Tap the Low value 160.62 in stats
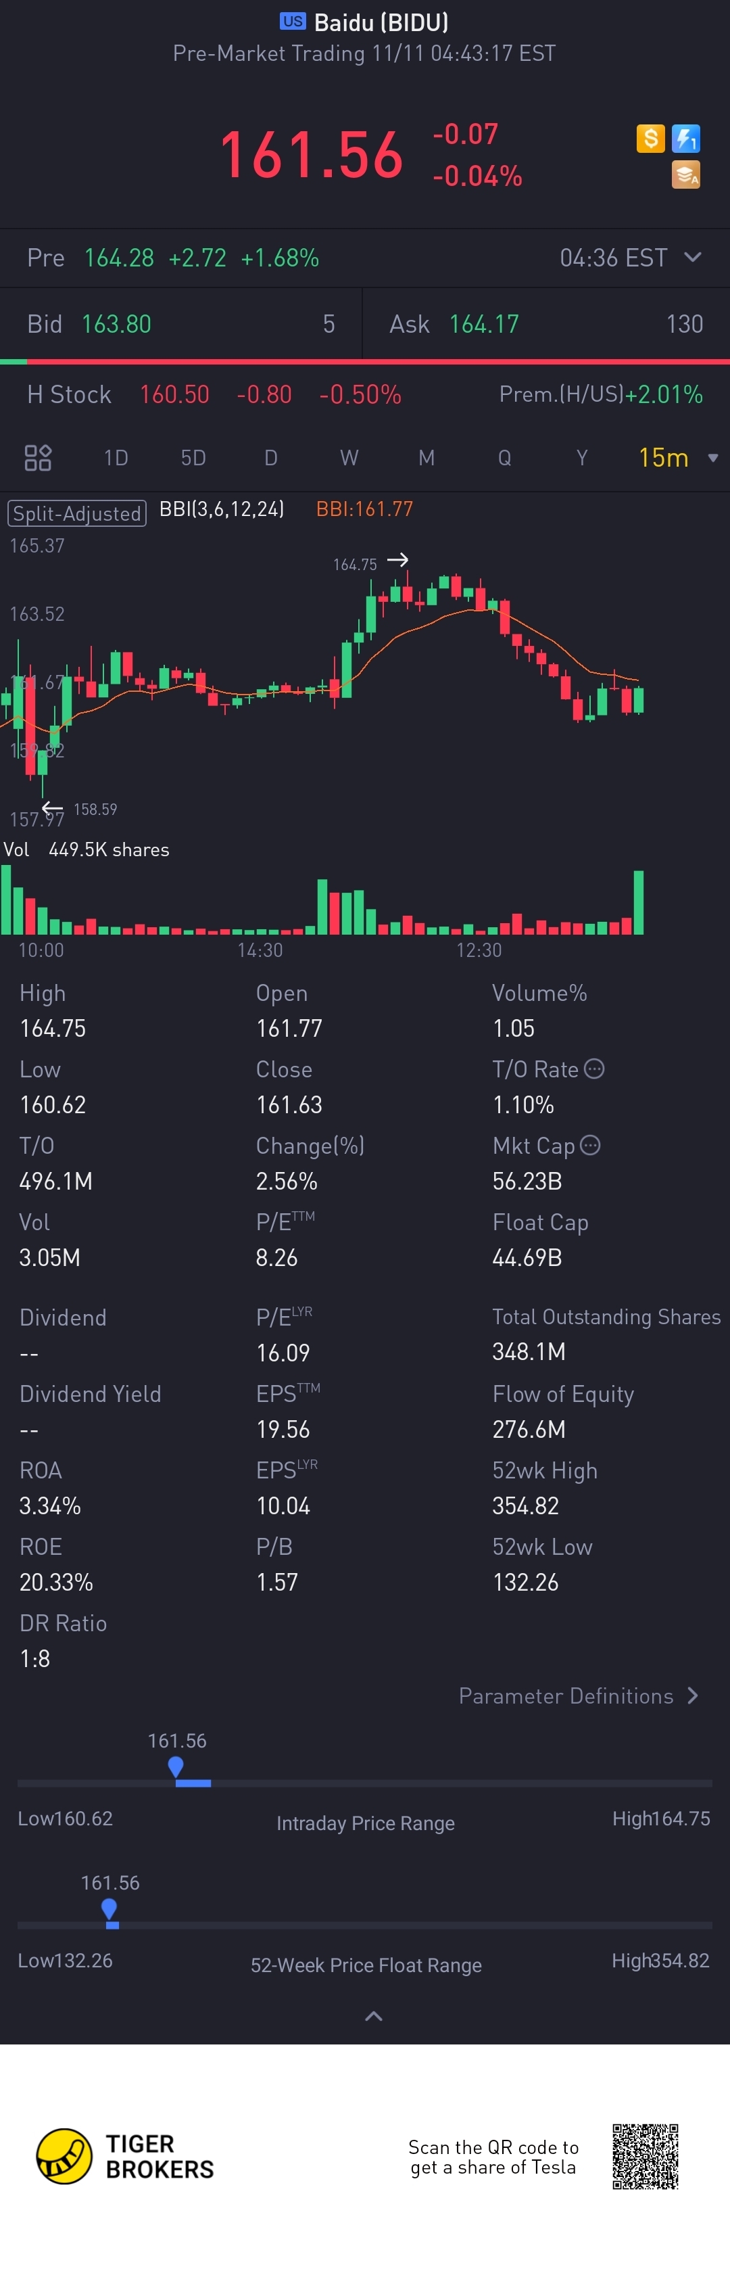This screenshot has height=2269, width=730. coord(53,1104)
